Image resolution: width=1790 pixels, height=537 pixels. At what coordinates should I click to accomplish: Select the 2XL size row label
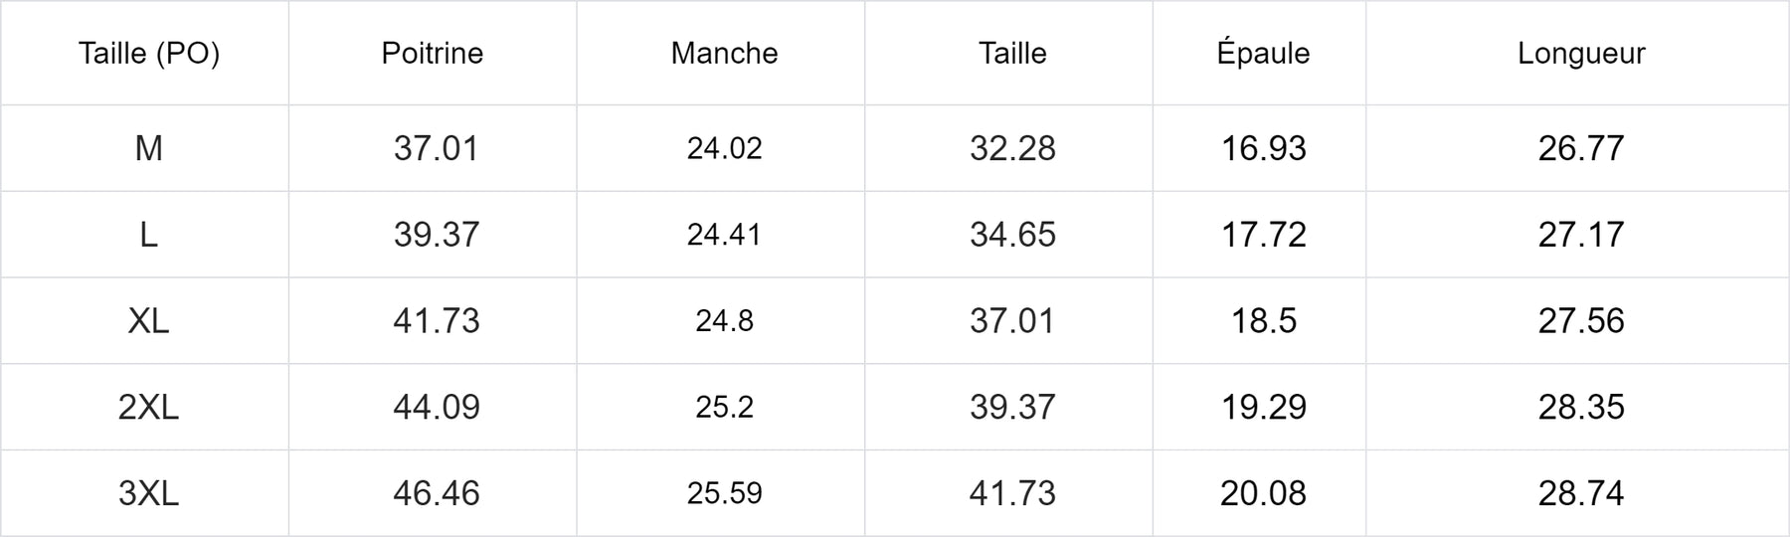[x=149, y=407]
